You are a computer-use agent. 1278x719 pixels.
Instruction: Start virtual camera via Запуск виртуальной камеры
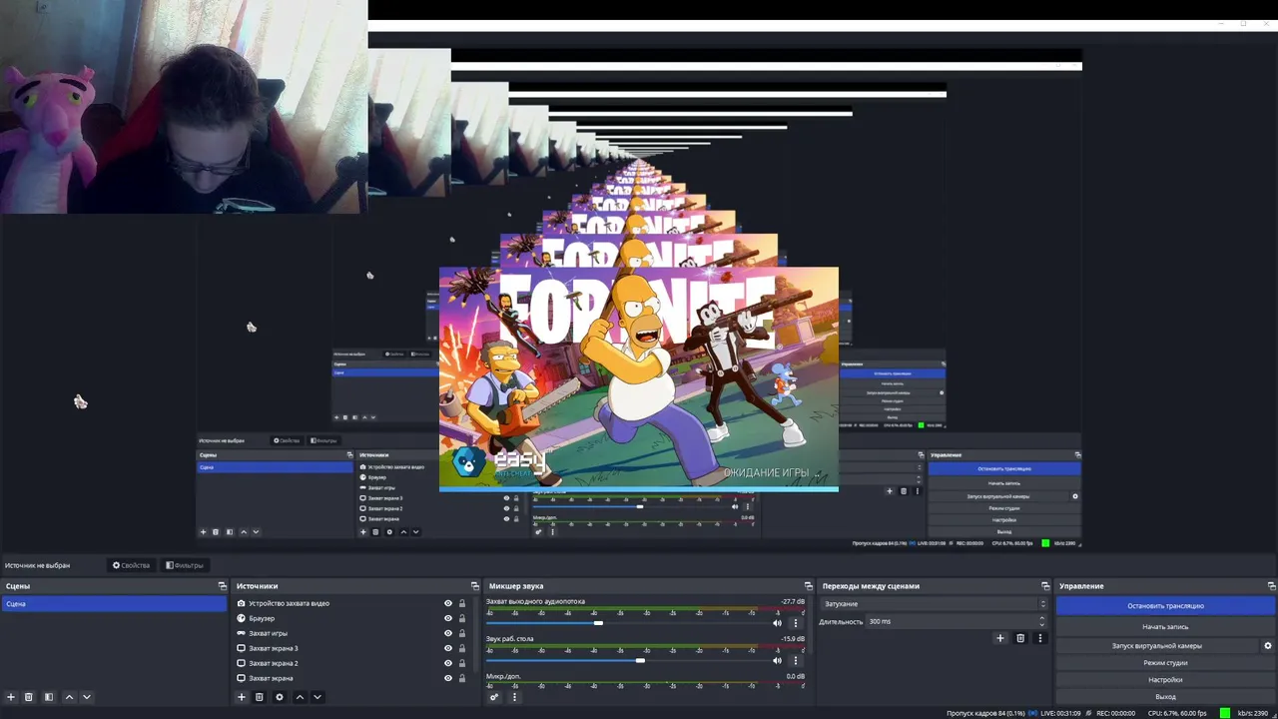[x=1157, y=646]
